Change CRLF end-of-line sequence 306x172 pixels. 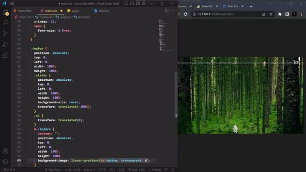point(112,170)
